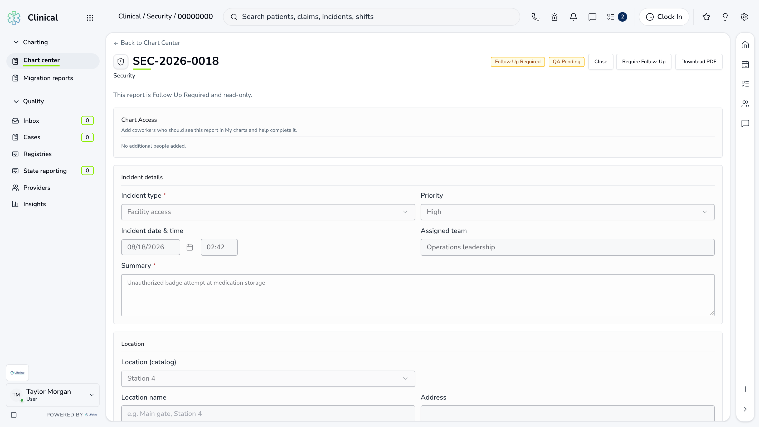Screen dimensions: 759x427
Task: Open tips lightbulb icon
Action: pyautogui.click(x=725, y=17)
